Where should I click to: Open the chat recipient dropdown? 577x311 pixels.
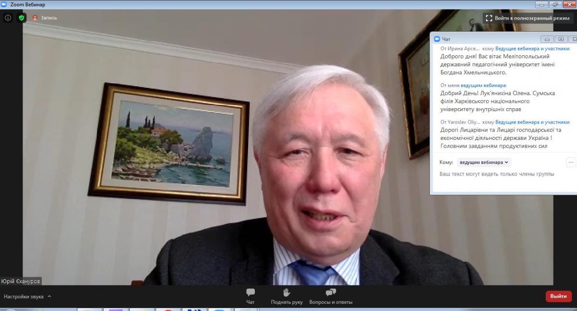click(x=484, y=162)
